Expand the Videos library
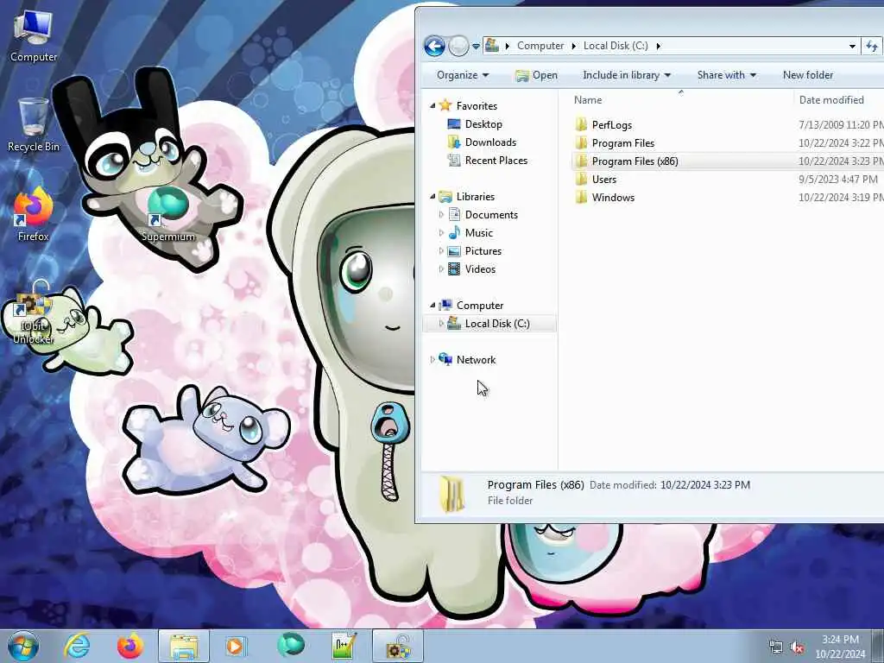The height and width of the screenshot is (663, 884). click(x=441, y=269)
